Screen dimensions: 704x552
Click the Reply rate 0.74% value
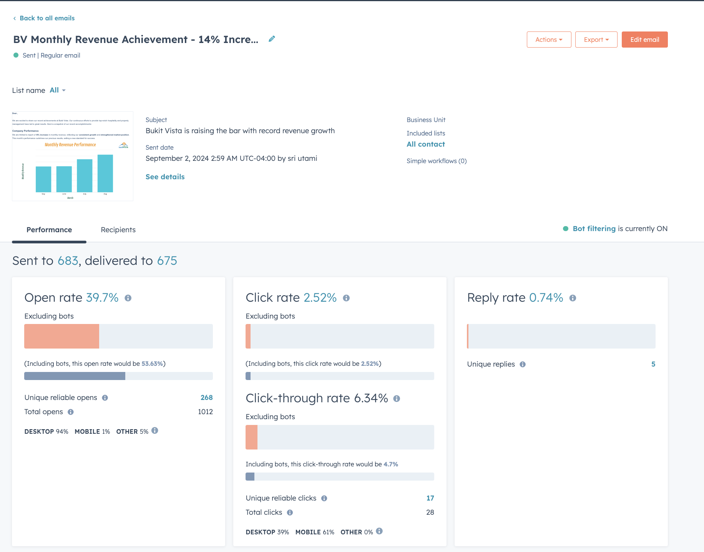click(546, 297)
